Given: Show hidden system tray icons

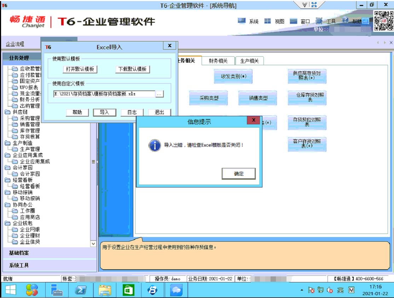Looking at the screenshot, I should pyautogui.click(x=302, y=290).
